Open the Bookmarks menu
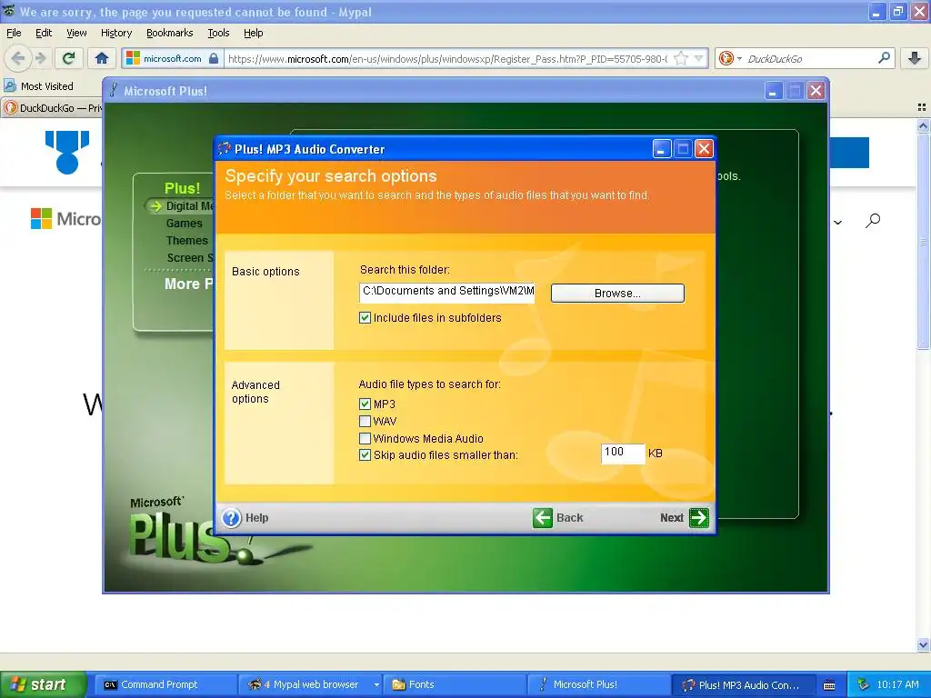This screenshot has height=698, width=931. click(x=169, y=33)
